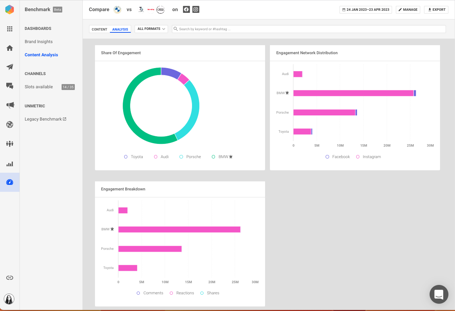Click the small pink Audi donut segment
This screenshot has height=311, width=455.
click(183, 79)
